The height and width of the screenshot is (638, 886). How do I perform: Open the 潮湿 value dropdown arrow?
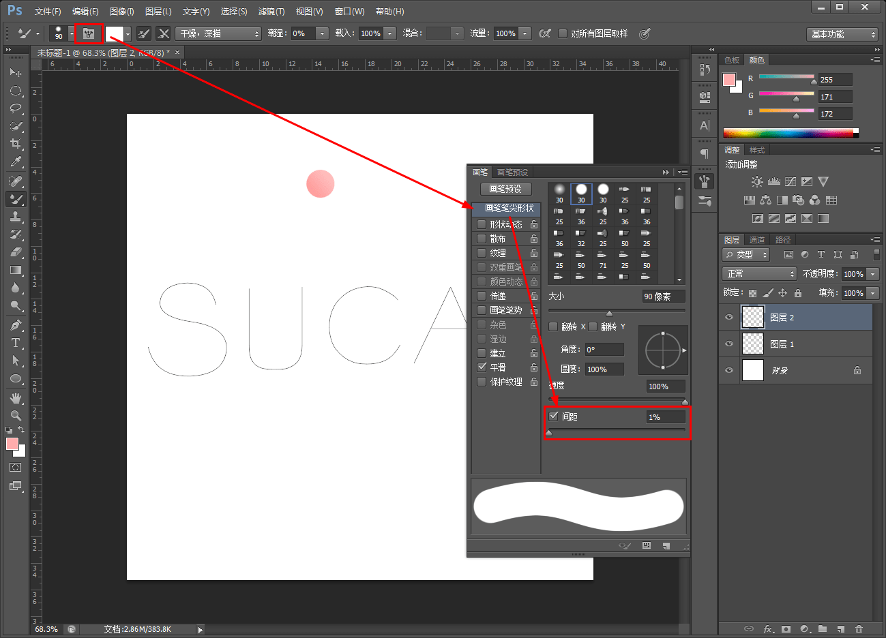pos(322,33)
